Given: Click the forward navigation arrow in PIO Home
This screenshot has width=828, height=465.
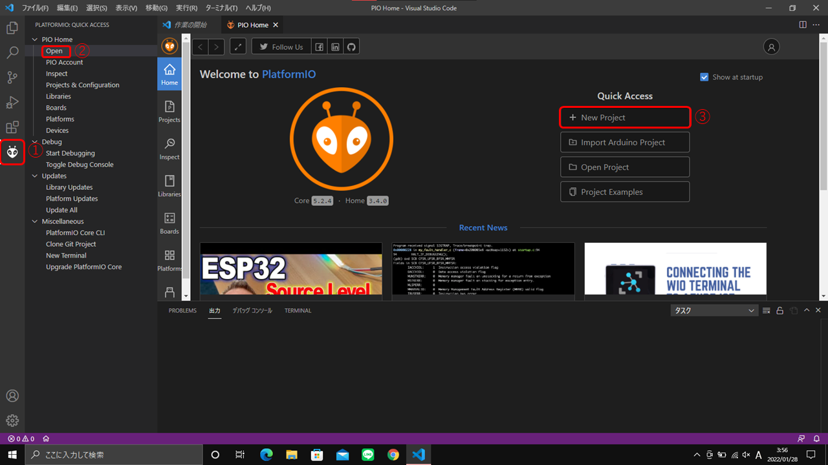Looking at the screenshot, I should 216,46.
